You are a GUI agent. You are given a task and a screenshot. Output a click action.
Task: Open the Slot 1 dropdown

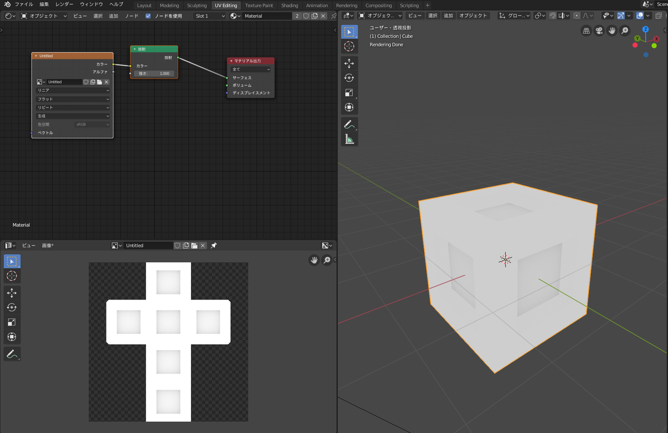pyautogui.click(x=209, y=16)
